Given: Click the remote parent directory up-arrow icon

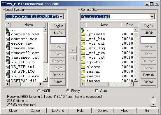Looking at the screenshot, I should pyautogui.click(x=83, y=29).
